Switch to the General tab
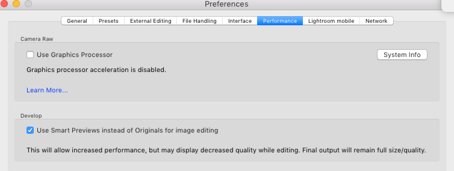454x171 pixels. click(77, 21)
